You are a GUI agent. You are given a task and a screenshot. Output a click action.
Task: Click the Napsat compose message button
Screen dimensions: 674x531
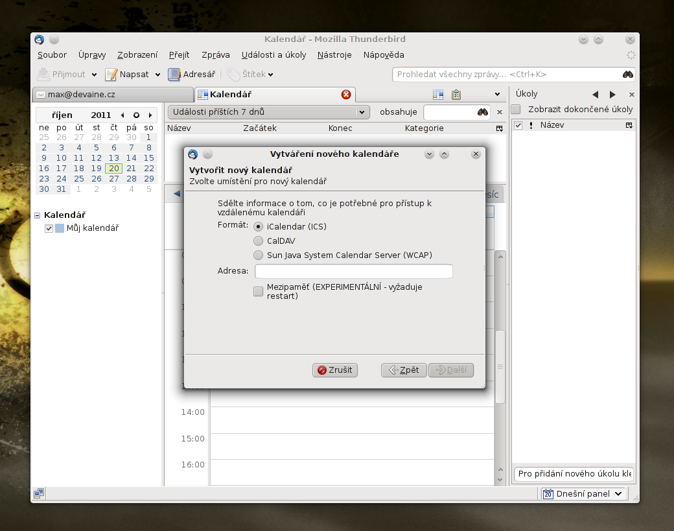[x=127, y=75]
